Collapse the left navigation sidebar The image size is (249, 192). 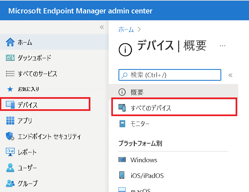(102, 27)
